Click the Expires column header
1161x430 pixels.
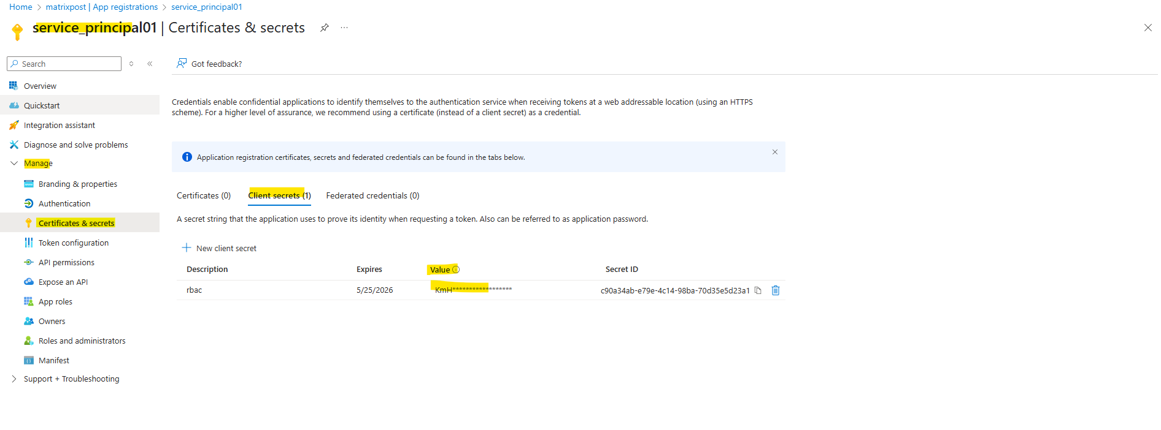[x=369, y=269]
